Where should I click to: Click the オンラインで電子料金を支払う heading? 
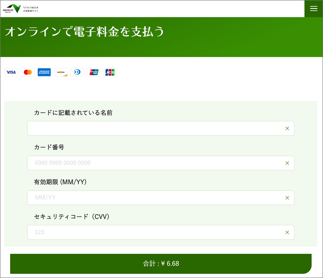(x=85, y=32)
